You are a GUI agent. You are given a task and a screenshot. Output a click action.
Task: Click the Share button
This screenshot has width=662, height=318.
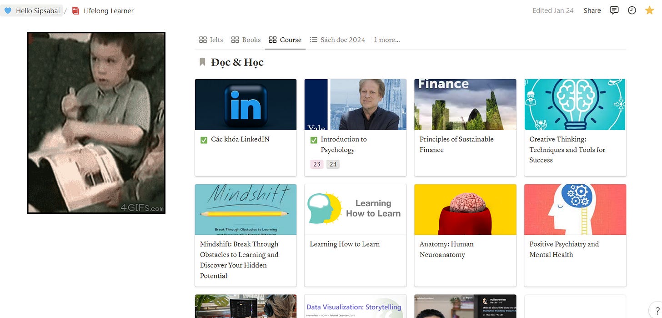592,10
